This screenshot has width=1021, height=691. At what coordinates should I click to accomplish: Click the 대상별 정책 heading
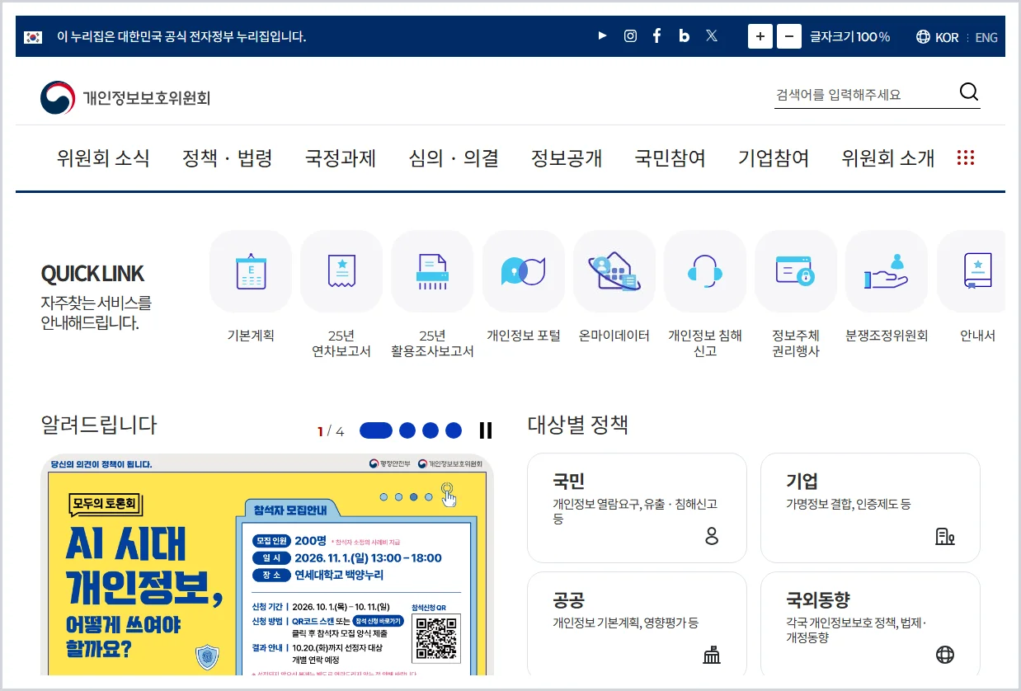(578, 425)
